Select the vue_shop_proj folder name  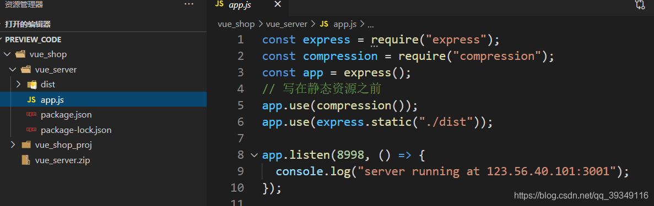[63, 145]
